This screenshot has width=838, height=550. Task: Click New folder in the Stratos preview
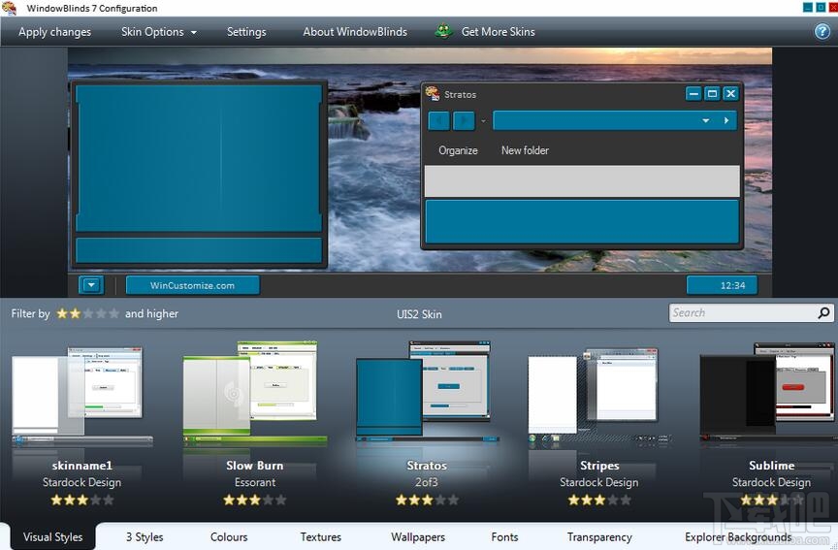(525, 150)
